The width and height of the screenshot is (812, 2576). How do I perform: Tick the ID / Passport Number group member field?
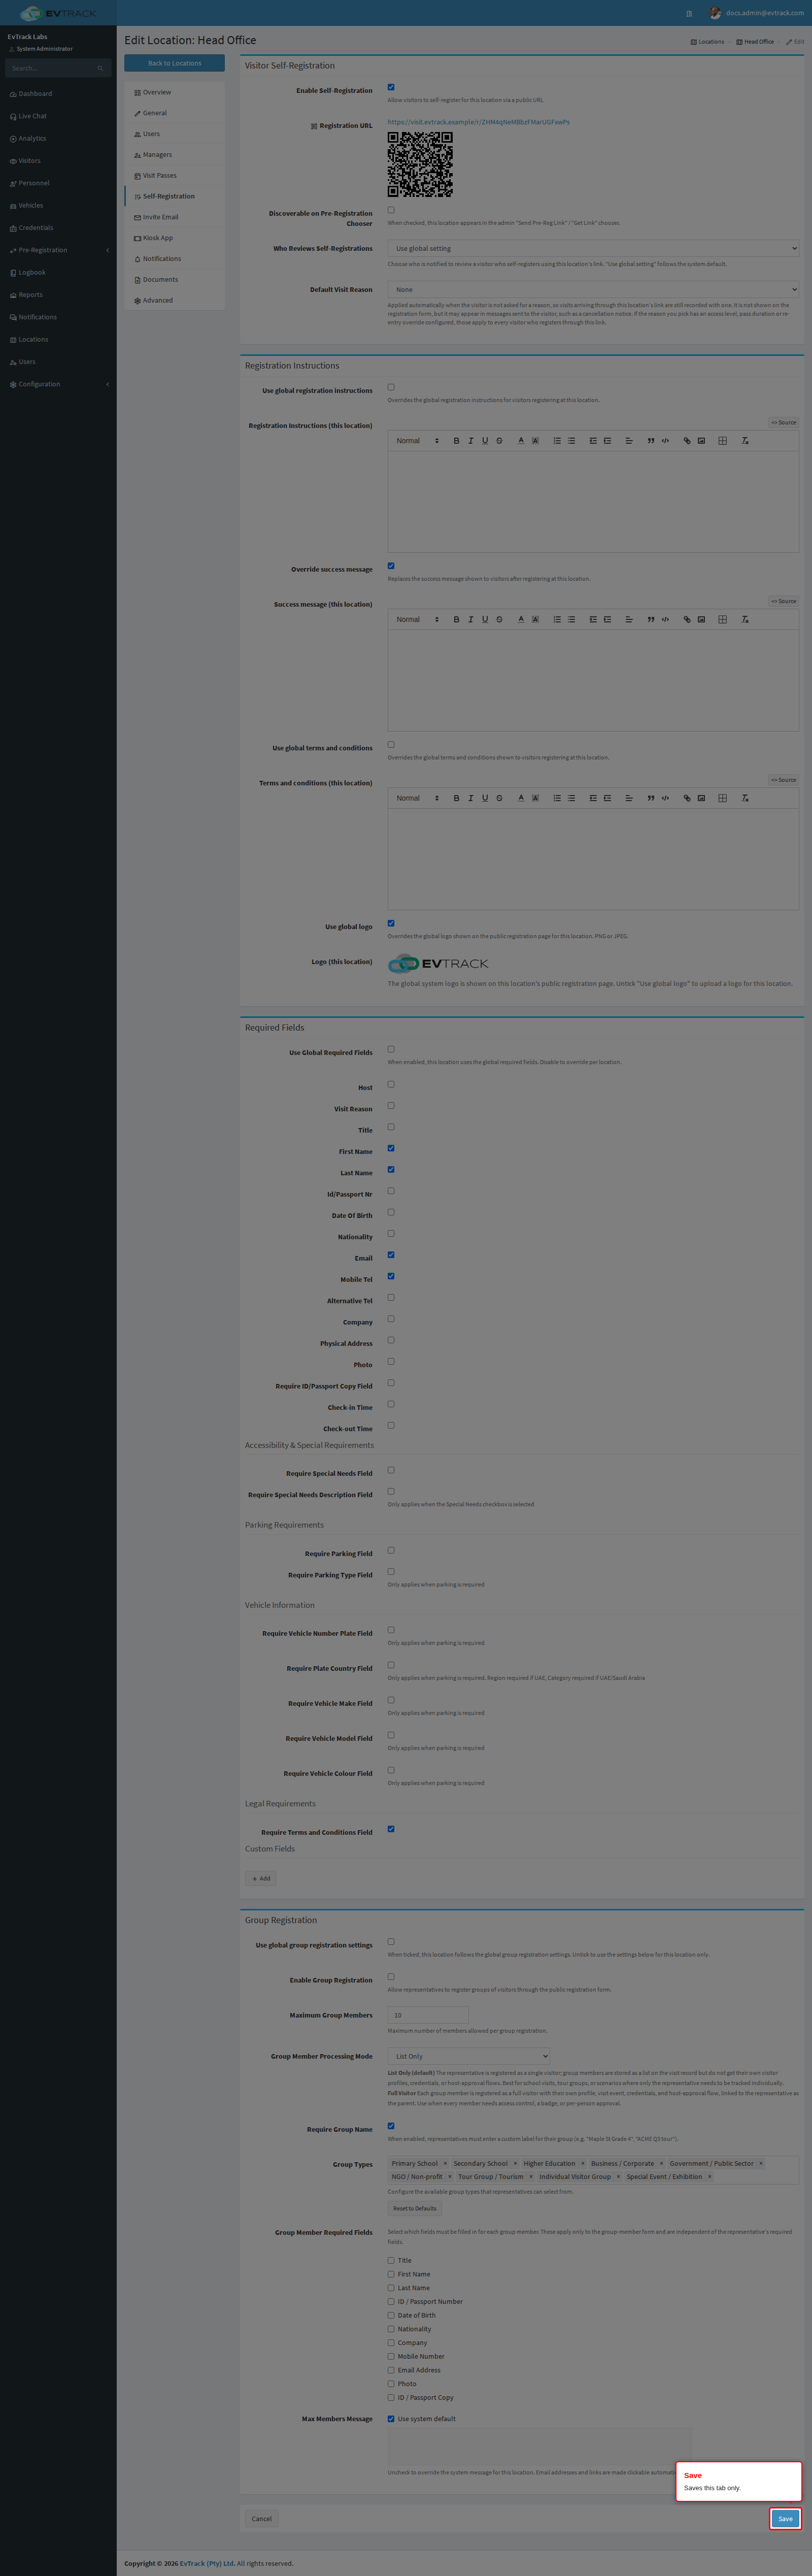click(x=391, y=2301)
